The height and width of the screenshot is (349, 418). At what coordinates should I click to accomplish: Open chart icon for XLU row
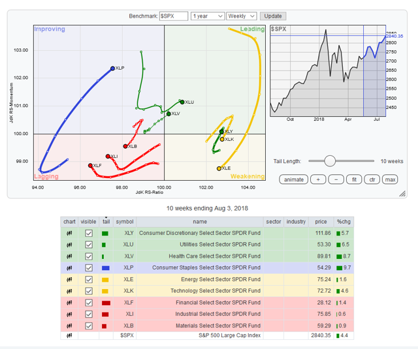(x=69, y=245)
